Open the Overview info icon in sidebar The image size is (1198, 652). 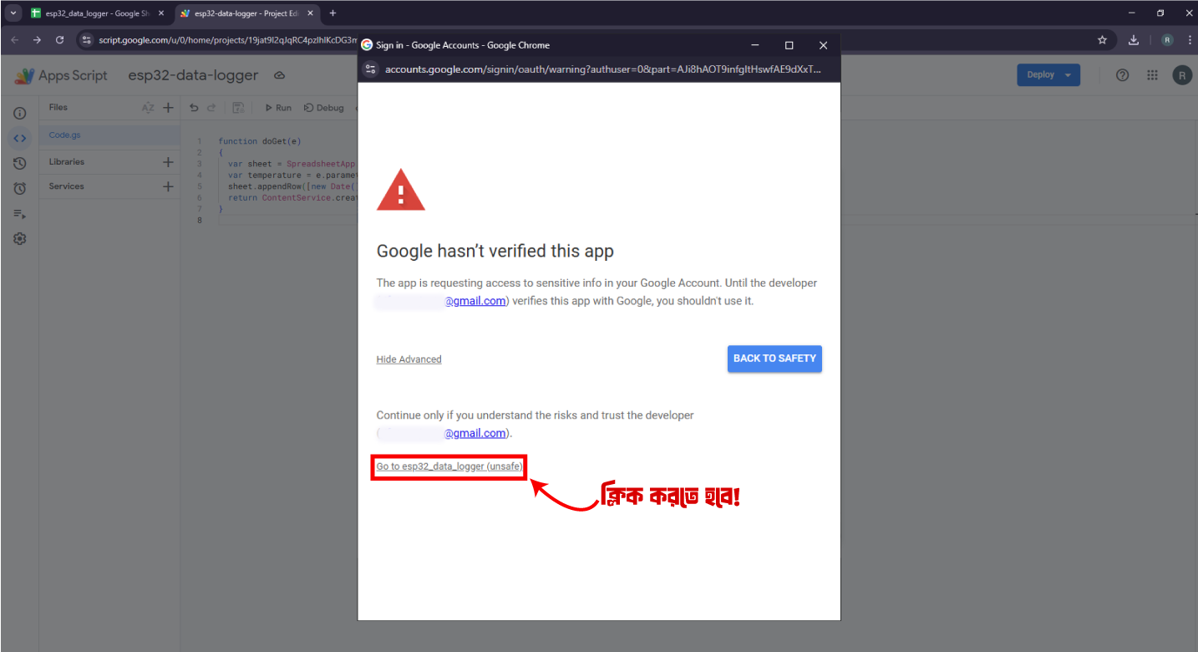[x=20, y=113]
